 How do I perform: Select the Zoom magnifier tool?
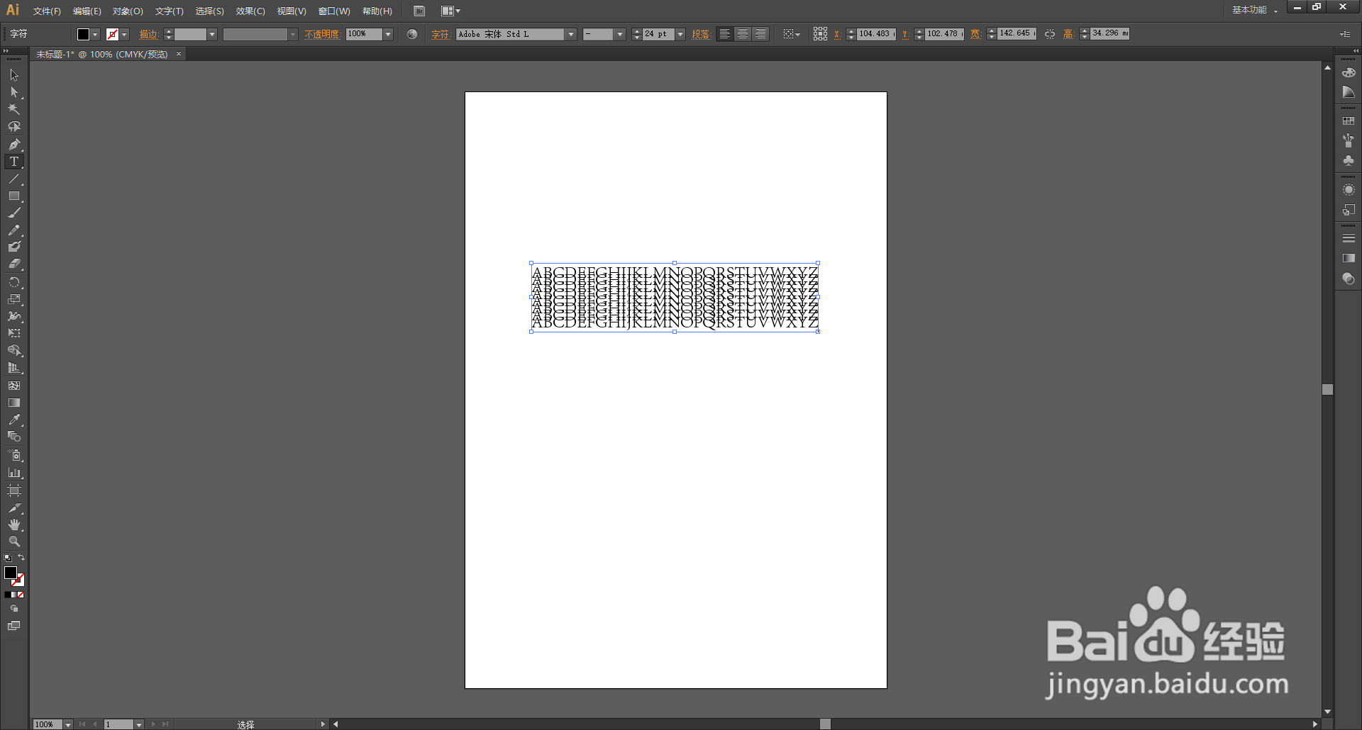tap(14, 541)
